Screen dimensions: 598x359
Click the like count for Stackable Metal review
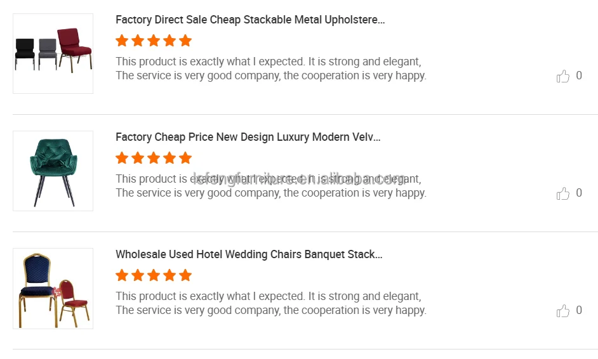pos(579,75)
